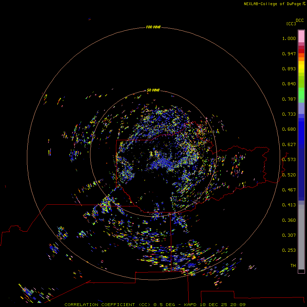Screen dimensions: 307x307
Task: Pick the red swatch in the color bar
Action: click(301, 51)
